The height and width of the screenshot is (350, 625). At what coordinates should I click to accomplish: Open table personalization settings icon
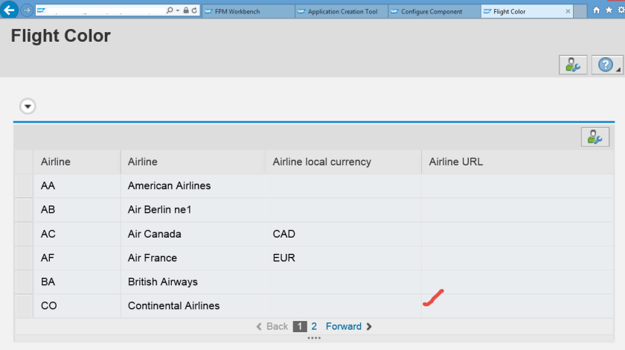[x=594, y=136]
